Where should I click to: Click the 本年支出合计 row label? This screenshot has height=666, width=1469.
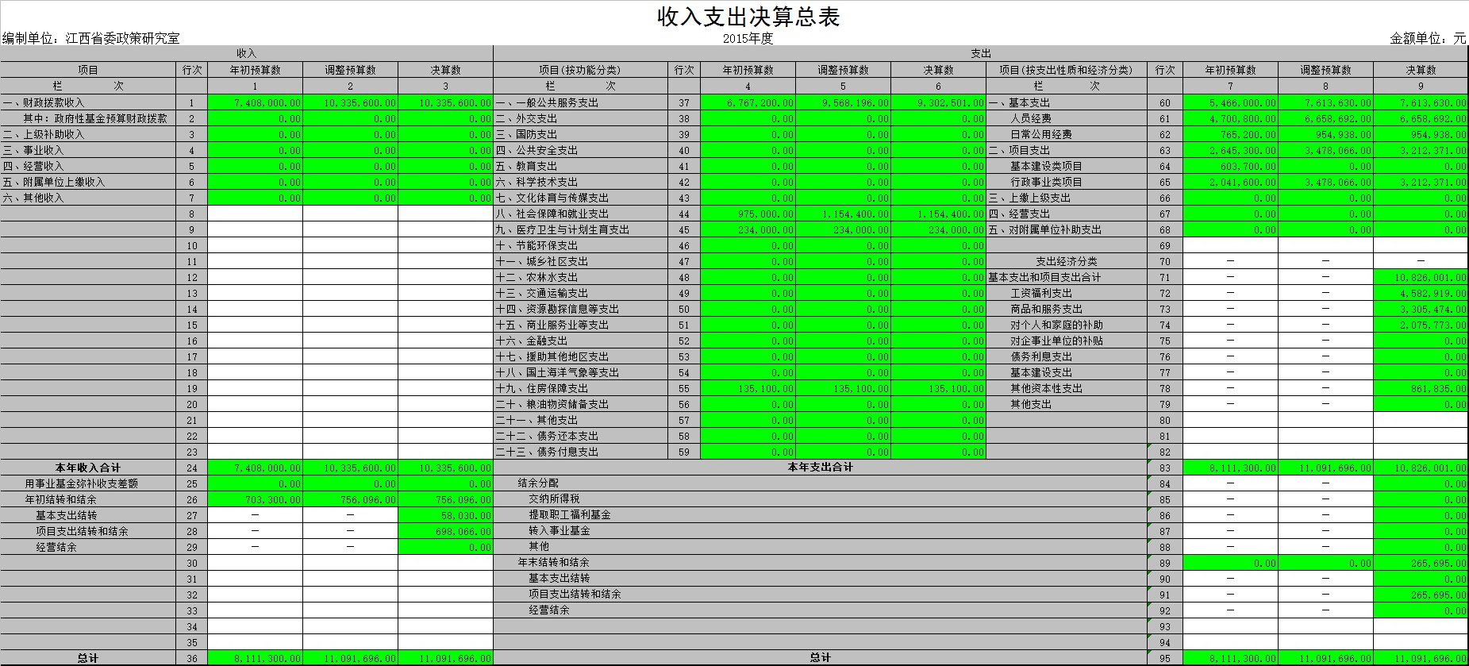(x=820, y=467)
